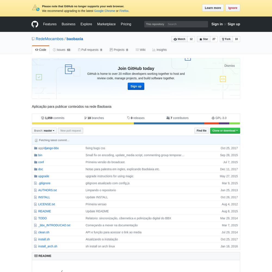Screen dimensions: 272x272
Task: Click file icon for LICENSE.txt
Action: point(36,204)
